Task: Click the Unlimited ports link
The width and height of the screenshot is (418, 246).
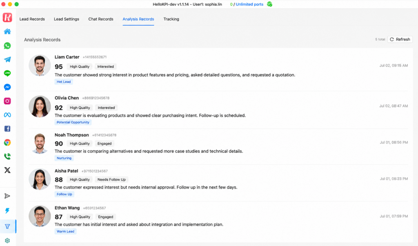Action: [249, 4]
